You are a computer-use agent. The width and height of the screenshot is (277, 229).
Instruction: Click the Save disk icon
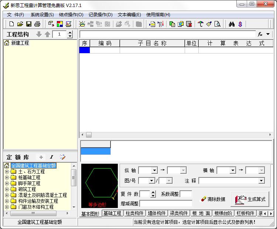tap(28, 24)
